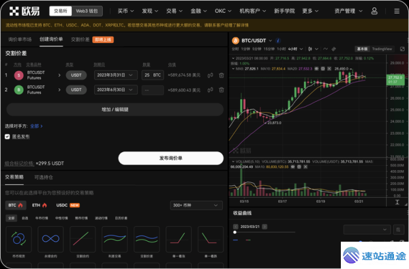Open the 发现 menu
Image resolution: width=409 pixels, height=269 pixels.
[x=150, y=11]
